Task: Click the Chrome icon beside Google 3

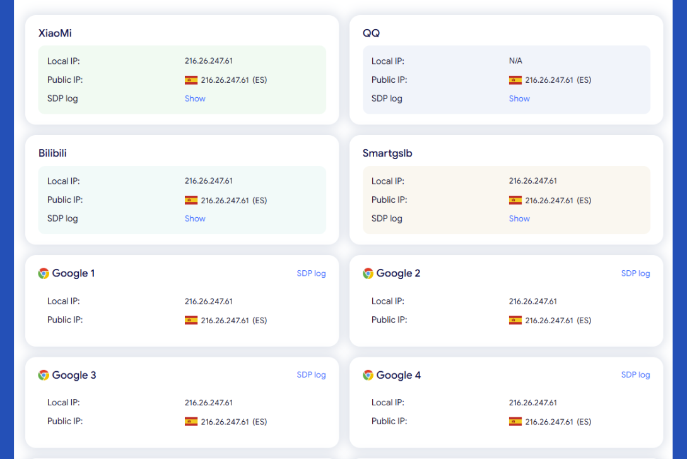Action: (44, 375)
